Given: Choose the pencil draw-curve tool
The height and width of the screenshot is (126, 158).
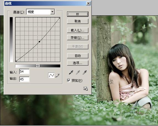Looking at the screenshot, I should coord(57,75).
